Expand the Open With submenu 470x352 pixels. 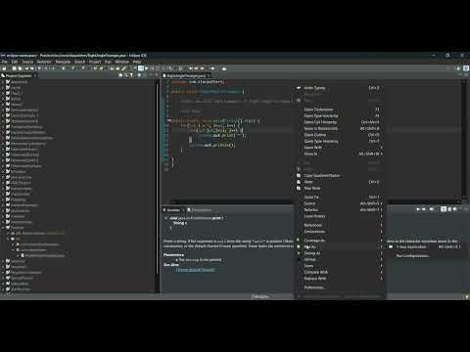click(x=340, y=148)
